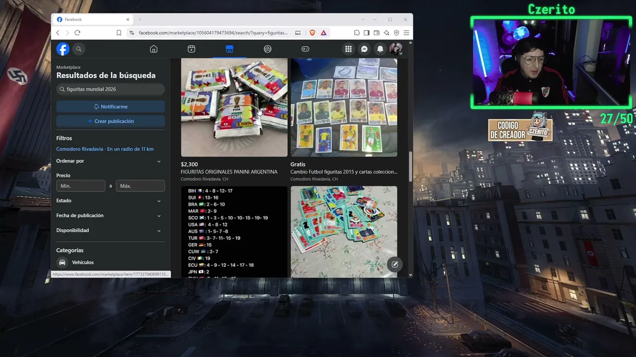
Task: Click the results page vertical scrollbar
Action: pos(410,166)
